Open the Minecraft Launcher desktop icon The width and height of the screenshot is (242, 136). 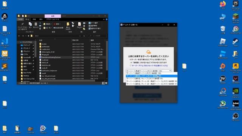[236, 18]
